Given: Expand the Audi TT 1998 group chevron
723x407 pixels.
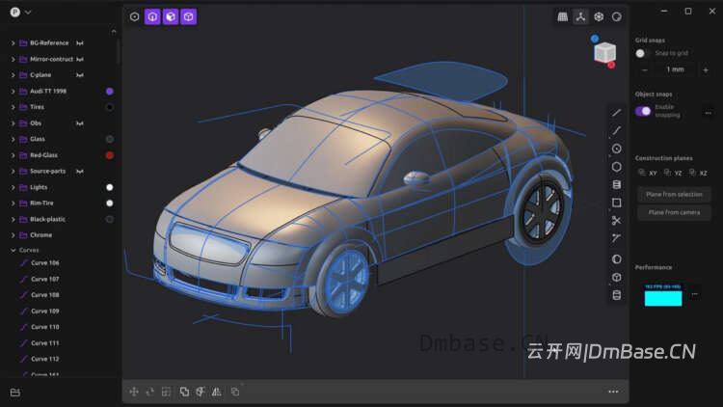Looking at the screenshot, I should point(13,92).
